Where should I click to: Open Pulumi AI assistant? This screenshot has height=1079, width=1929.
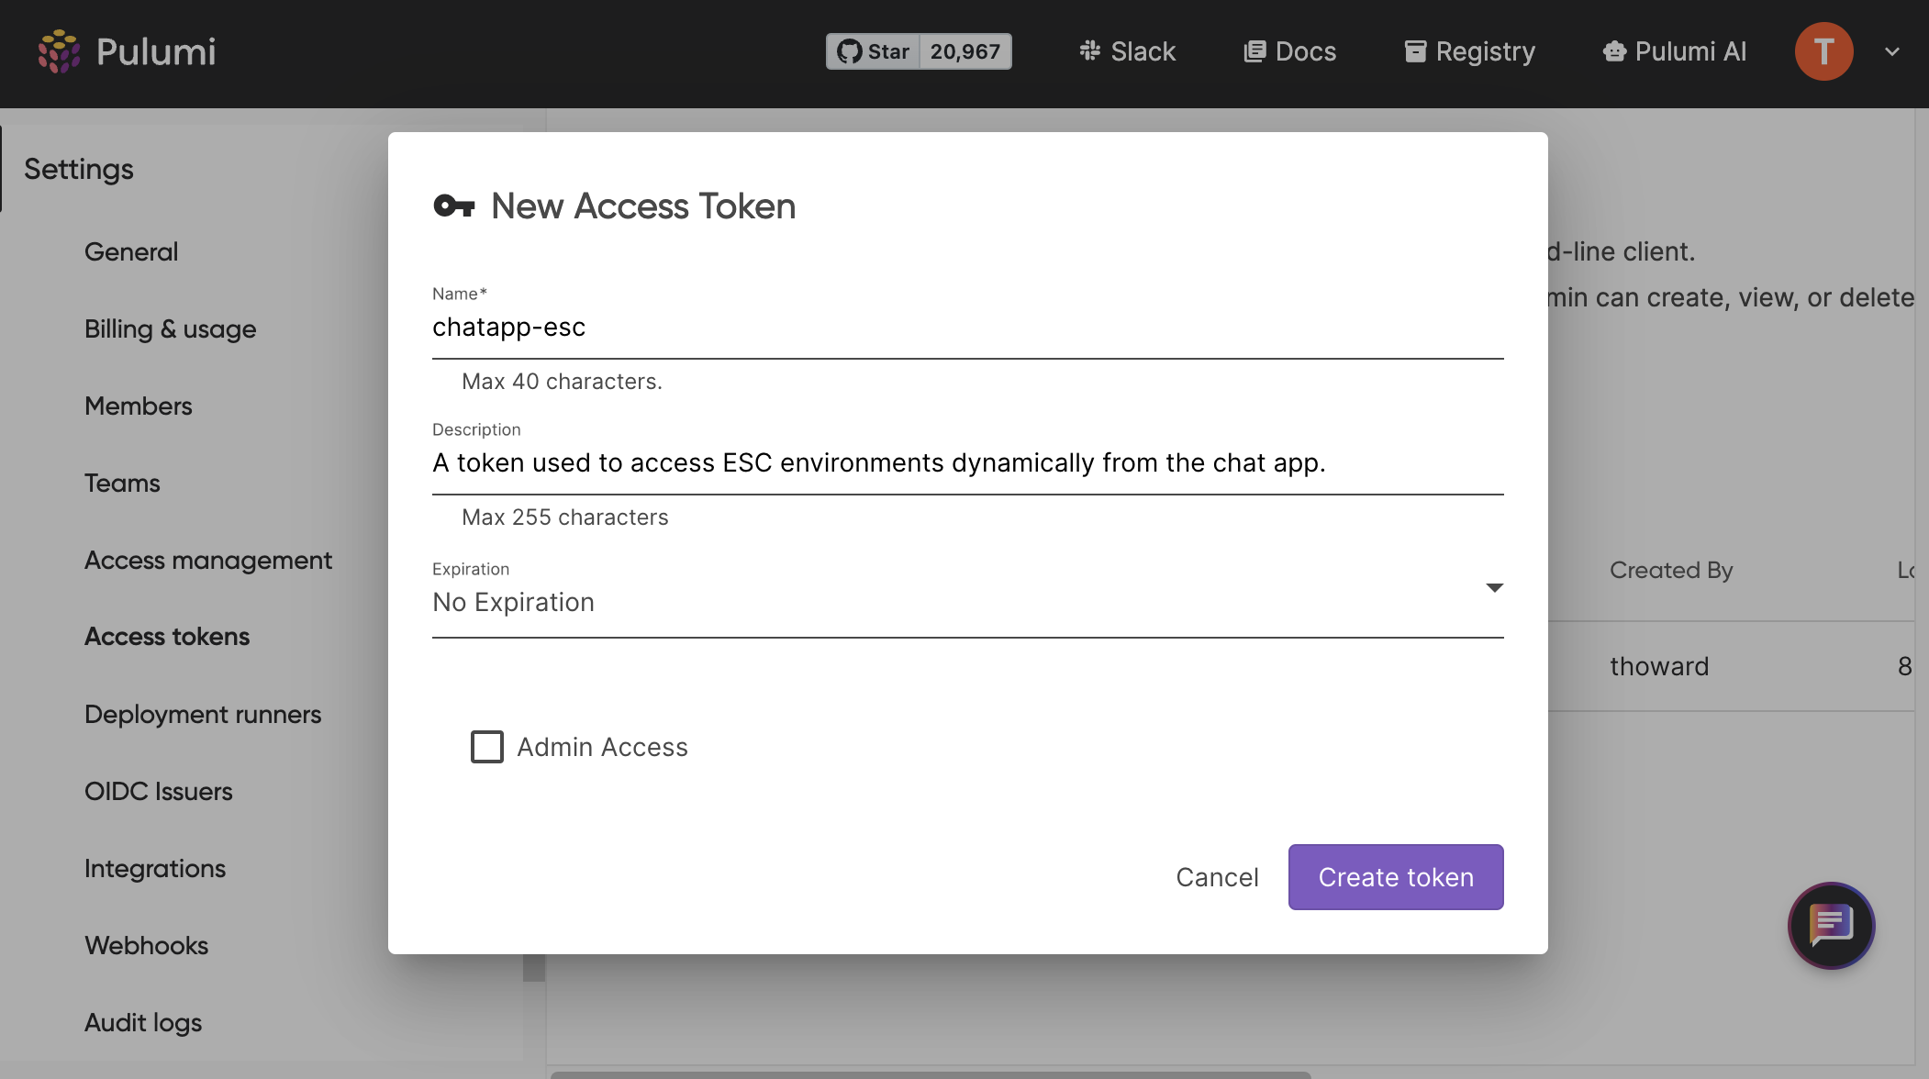(1675, 51)
